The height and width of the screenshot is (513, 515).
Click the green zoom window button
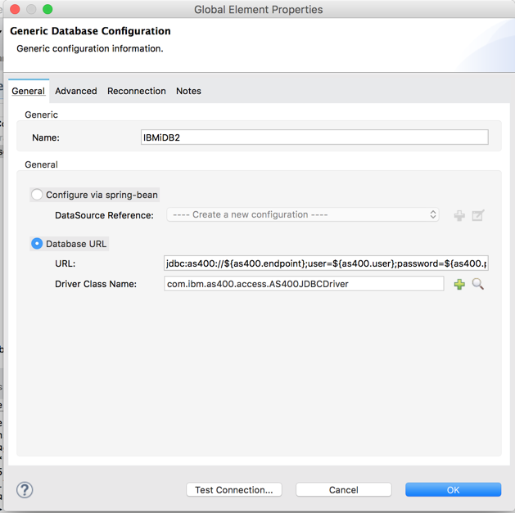(x=47, y=9)
